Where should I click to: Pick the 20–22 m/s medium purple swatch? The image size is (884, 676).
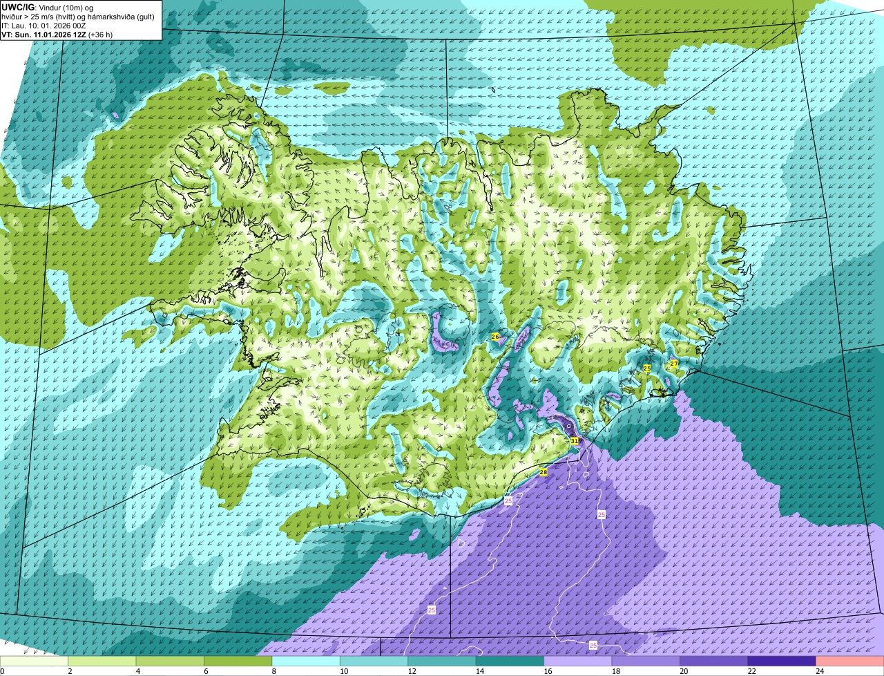coord(714,661)
